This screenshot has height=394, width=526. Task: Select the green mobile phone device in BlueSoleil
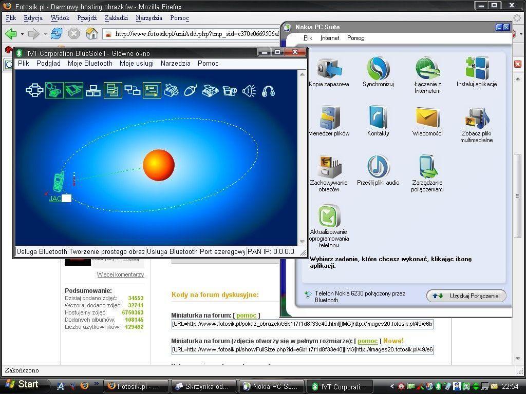coord(59,182)
